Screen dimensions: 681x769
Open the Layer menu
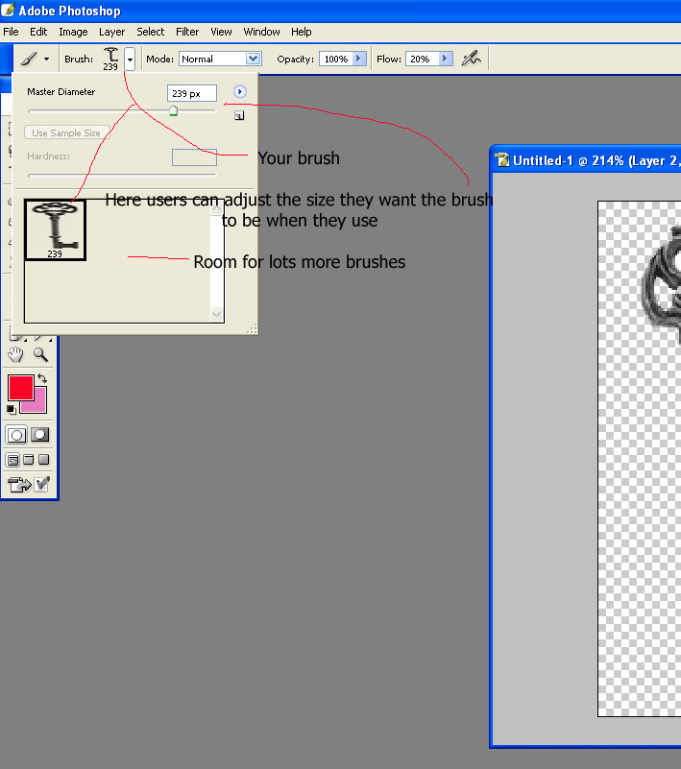[111, 32]
